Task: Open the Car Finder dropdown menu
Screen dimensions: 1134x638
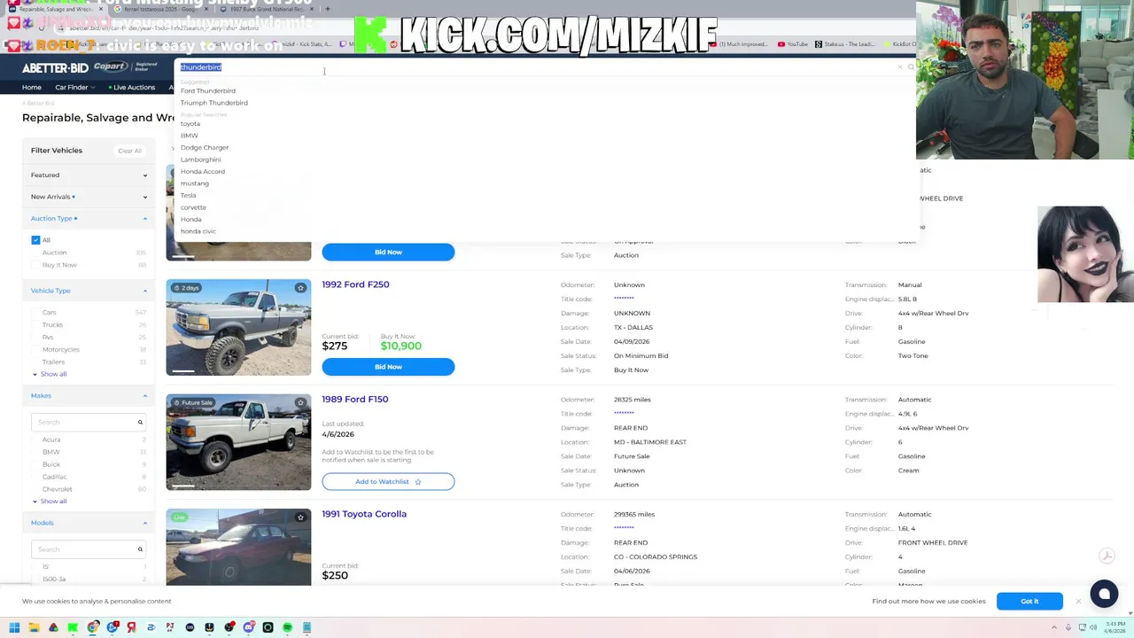Action: point(75,87)
